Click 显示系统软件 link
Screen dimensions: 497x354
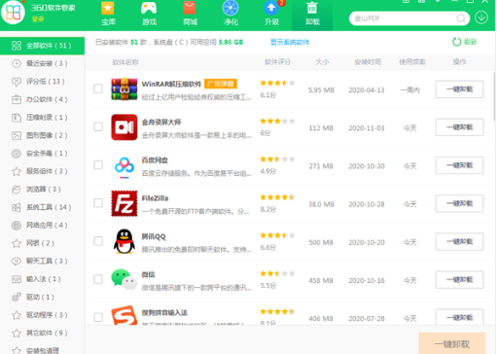(290, 42)
